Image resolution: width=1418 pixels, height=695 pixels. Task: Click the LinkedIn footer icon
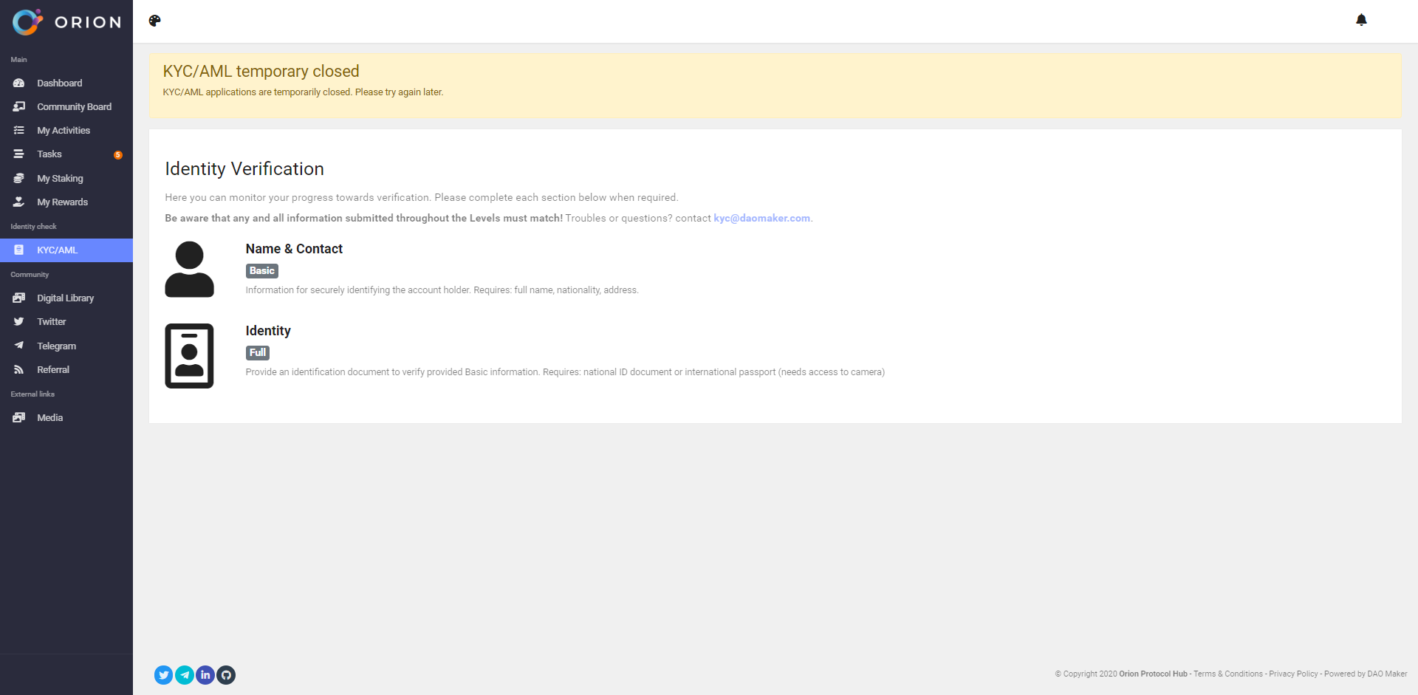pos(205,675)
